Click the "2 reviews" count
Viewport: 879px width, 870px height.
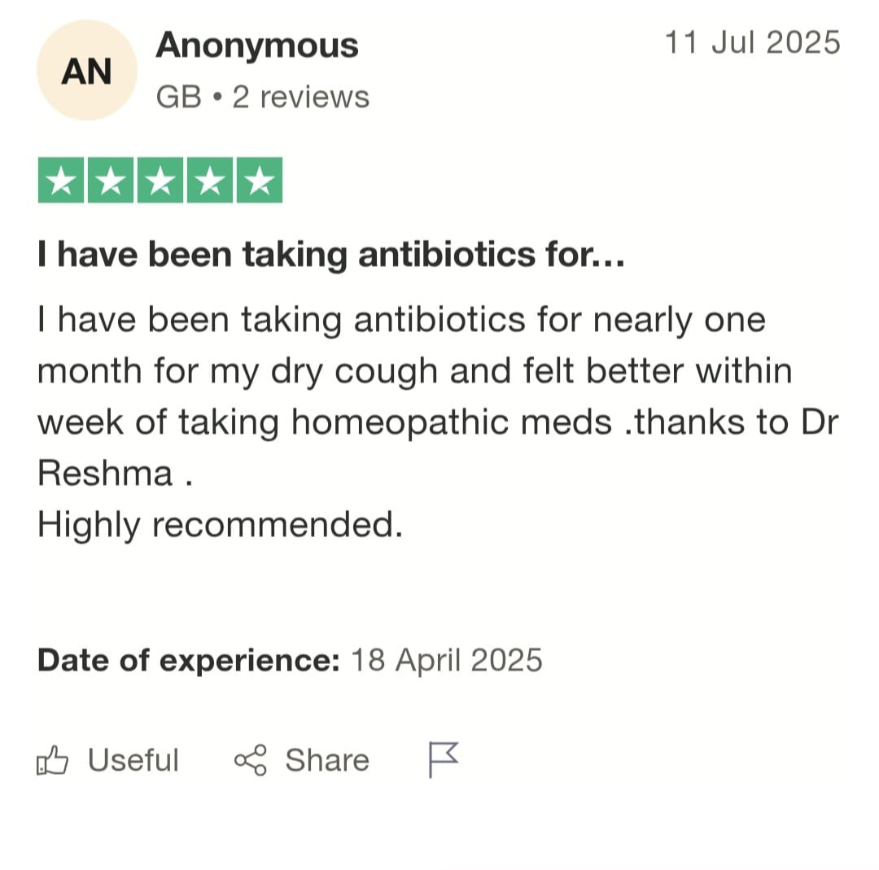pos(300,98)
